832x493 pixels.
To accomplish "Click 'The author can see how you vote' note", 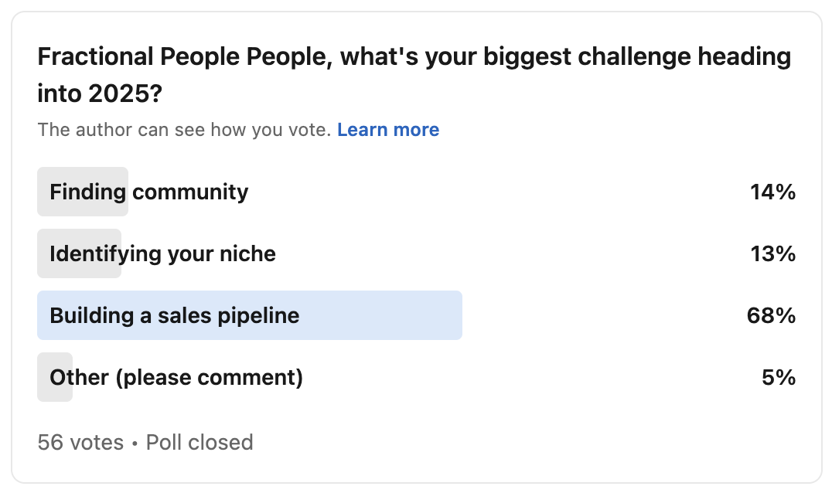I will click(184, 130).
